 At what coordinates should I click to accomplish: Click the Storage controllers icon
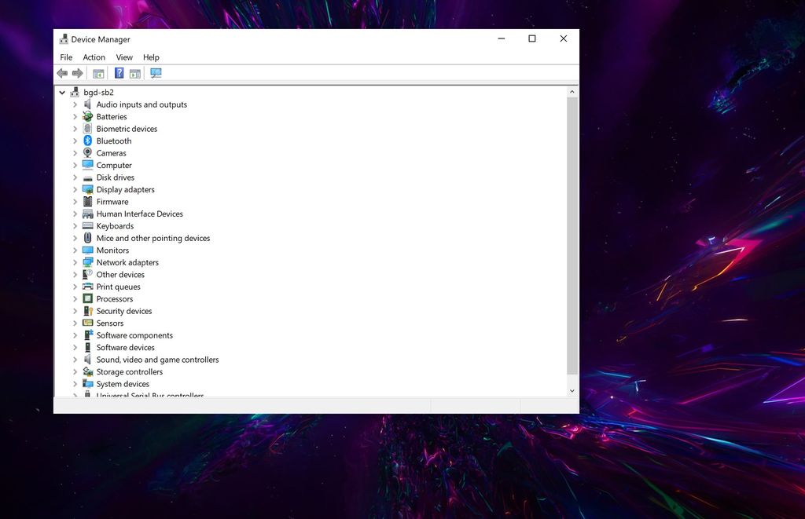(x=88, y=372)
